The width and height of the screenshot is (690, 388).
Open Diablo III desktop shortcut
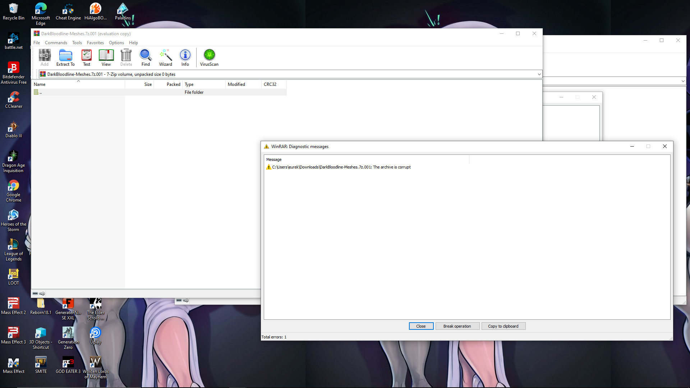click(x=14, y=129)
